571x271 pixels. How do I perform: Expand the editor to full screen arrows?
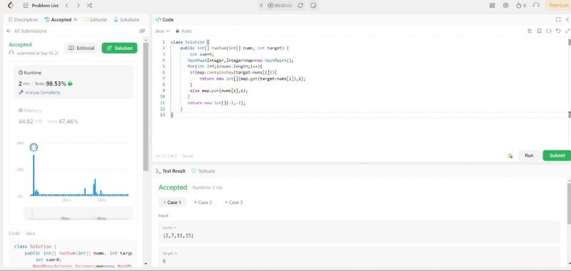pos(567,31)
